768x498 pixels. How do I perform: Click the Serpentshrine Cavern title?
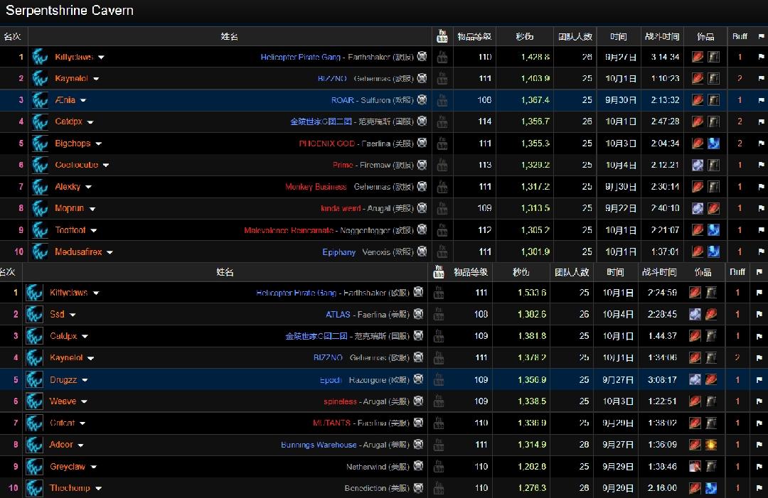pyautogui.click(x=69, y=11)
